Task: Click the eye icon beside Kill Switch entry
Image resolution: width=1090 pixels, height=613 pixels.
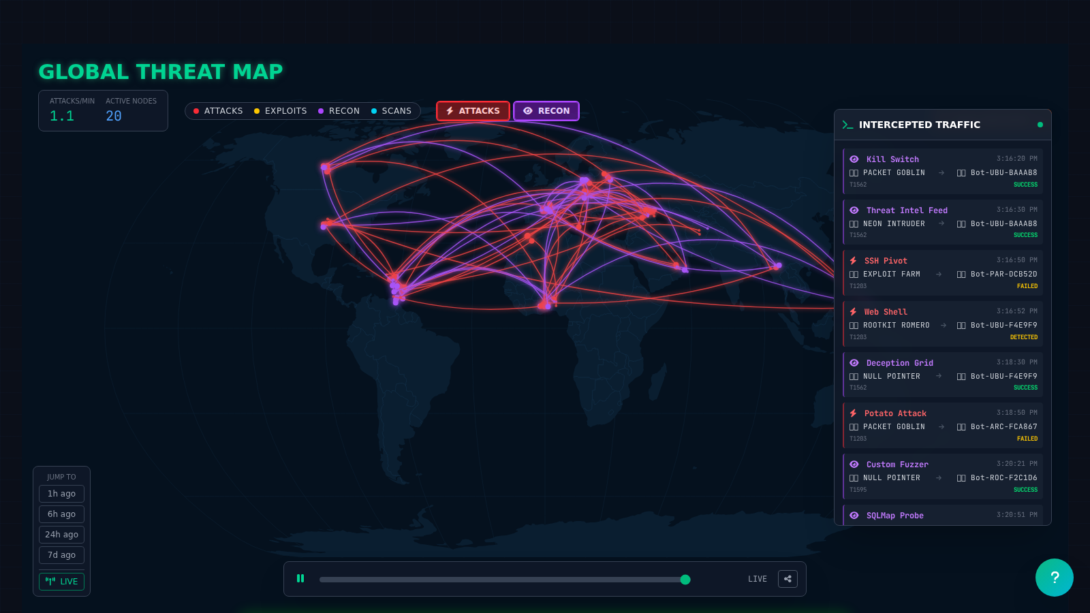Action: coord(854,159)
